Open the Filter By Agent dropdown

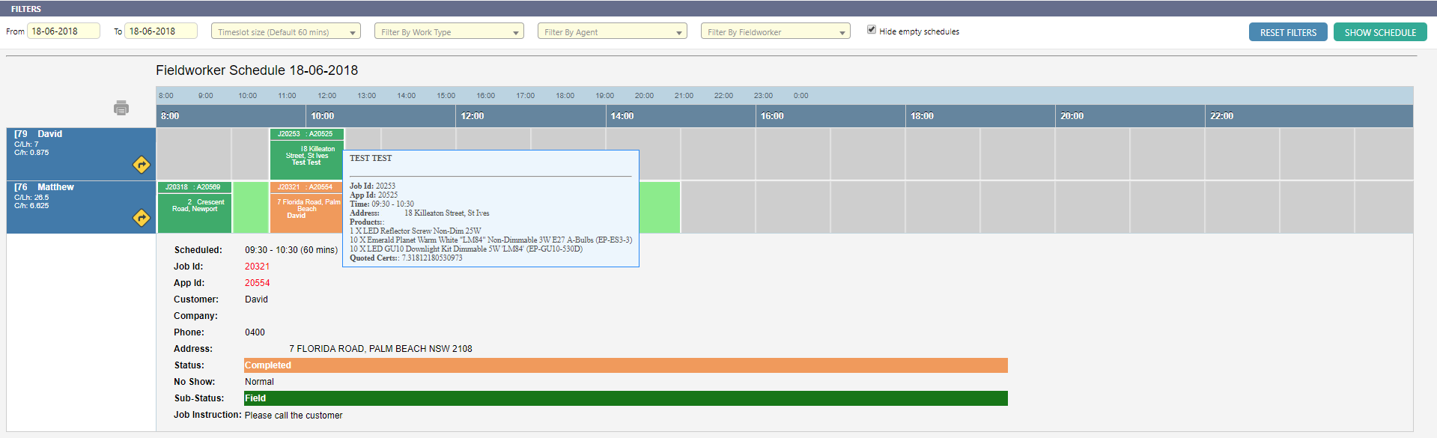[612, 31]
